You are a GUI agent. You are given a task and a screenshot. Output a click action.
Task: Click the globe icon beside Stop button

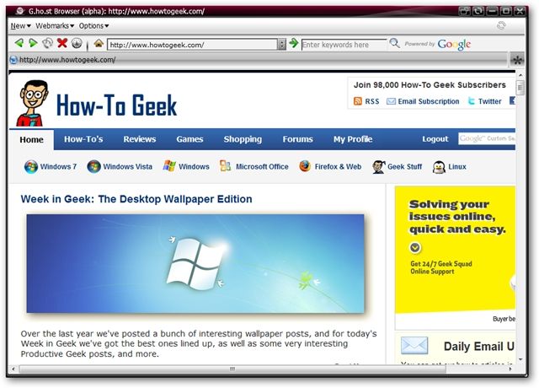click(77, 43)
